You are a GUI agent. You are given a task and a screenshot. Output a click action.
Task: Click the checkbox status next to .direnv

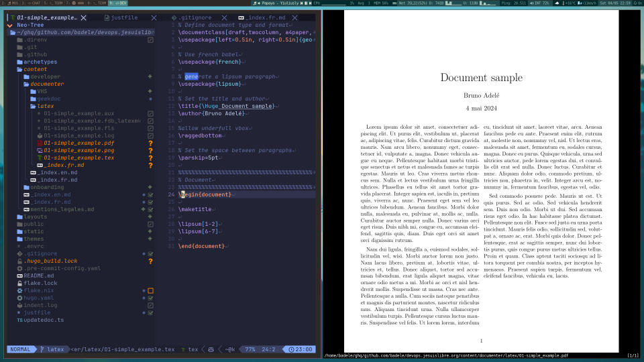click(x=150, y=40)
